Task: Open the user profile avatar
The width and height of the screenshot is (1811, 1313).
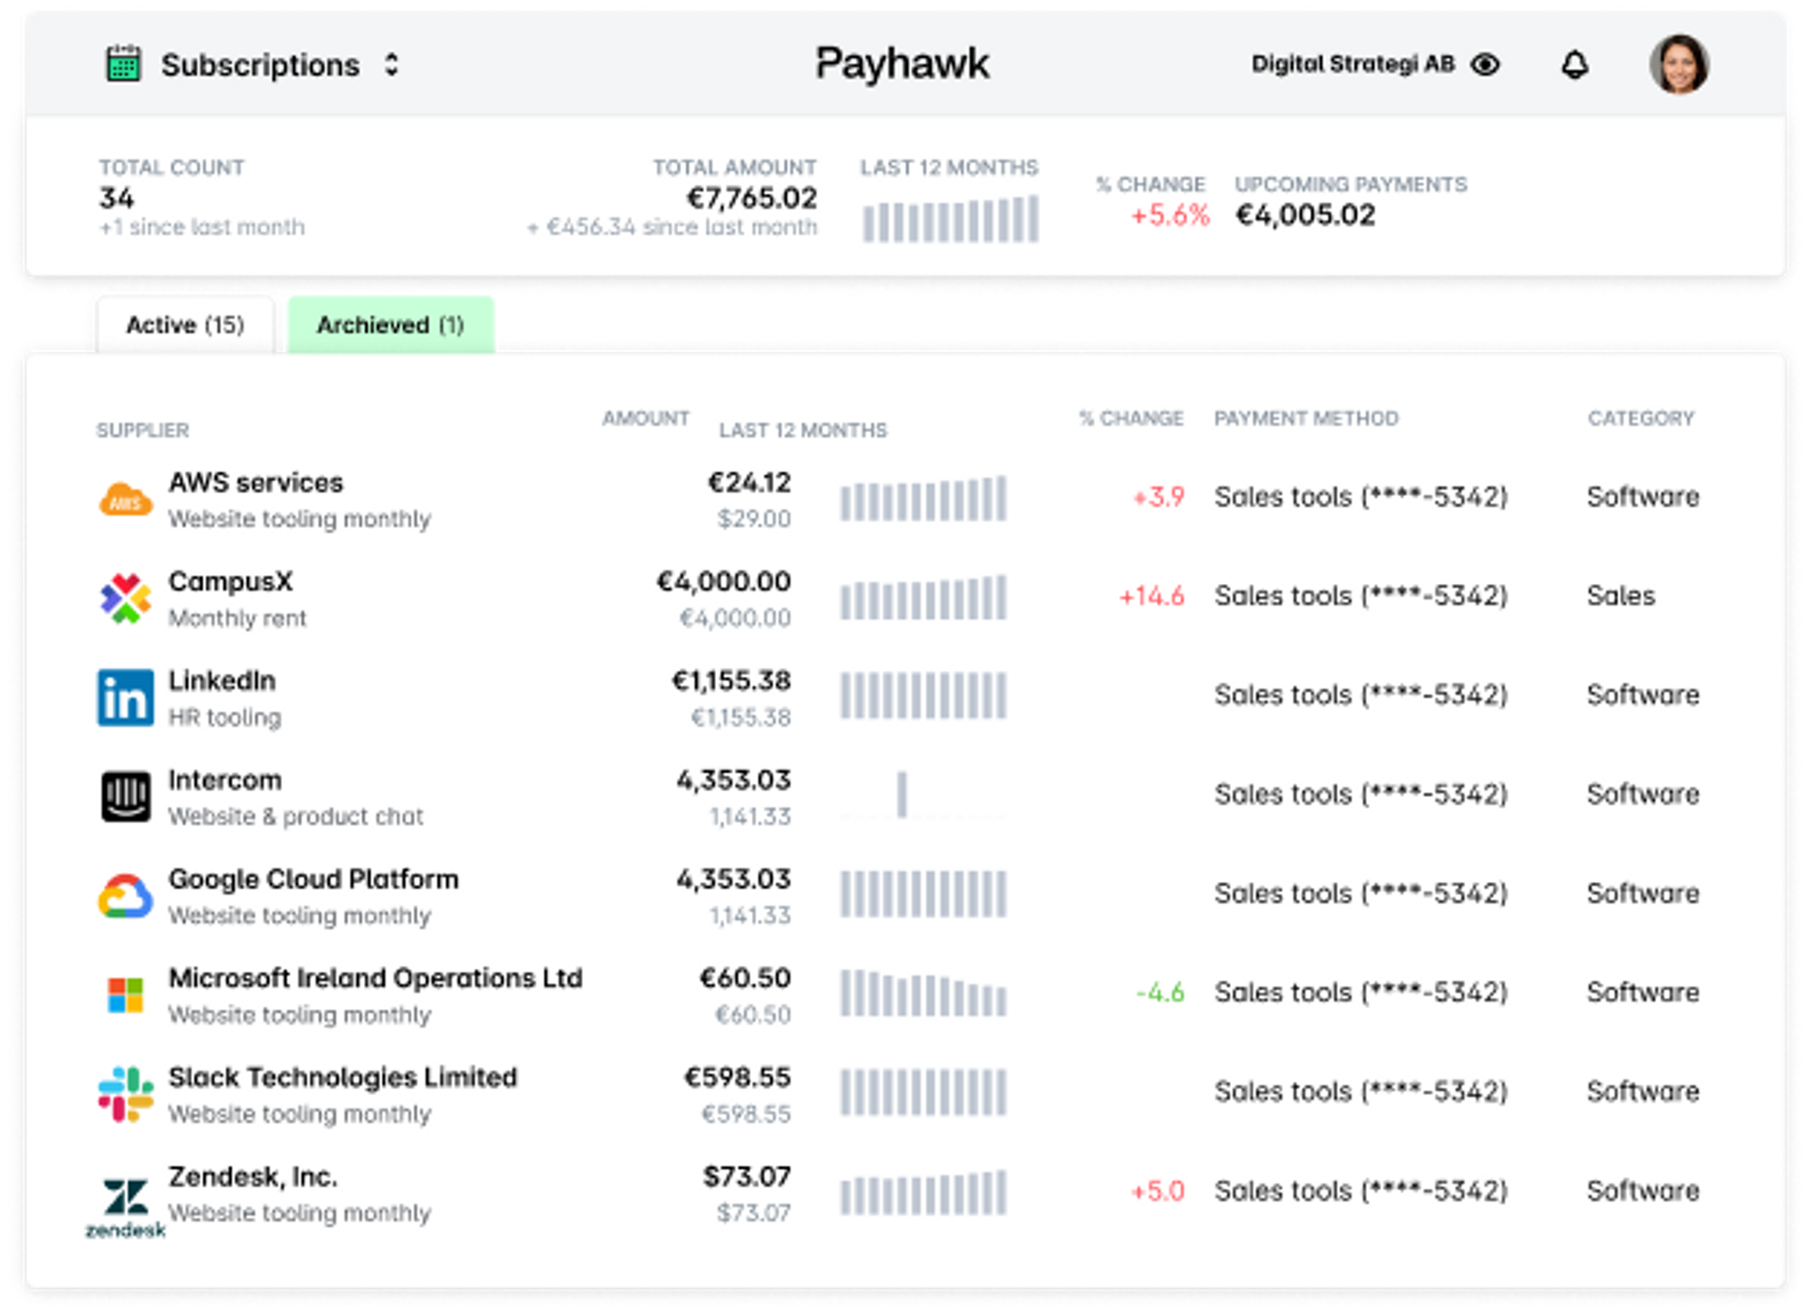Action: (1679, 64)
